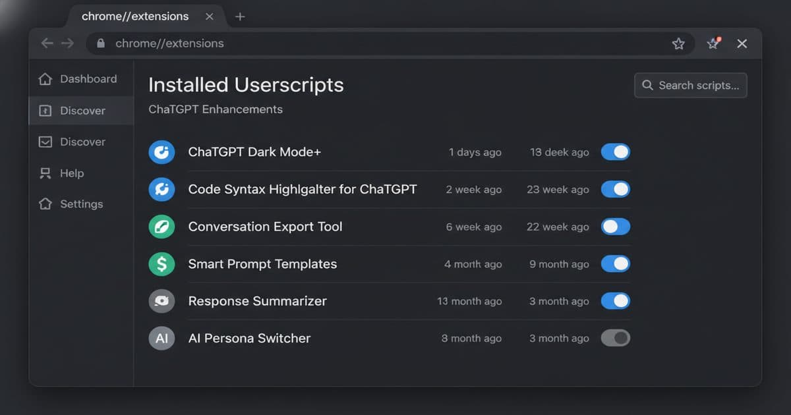Click the Response Summarizer eye icon
Viewport: 791px width, 415px height.
(161, 301)
